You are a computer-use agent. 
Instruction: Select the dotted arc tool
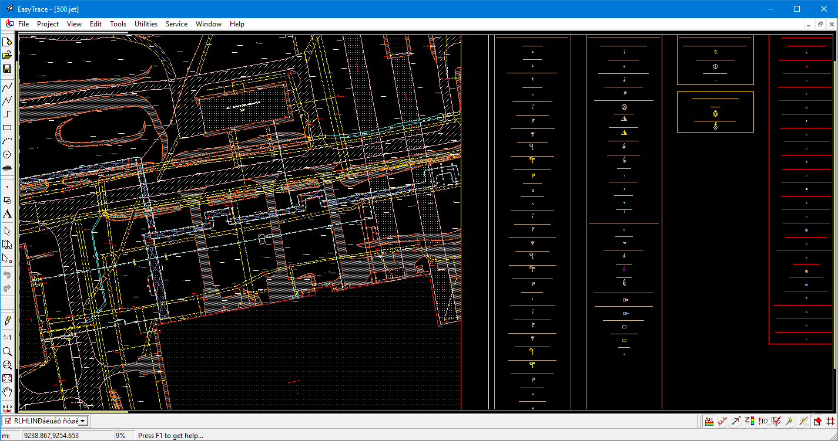7,141
